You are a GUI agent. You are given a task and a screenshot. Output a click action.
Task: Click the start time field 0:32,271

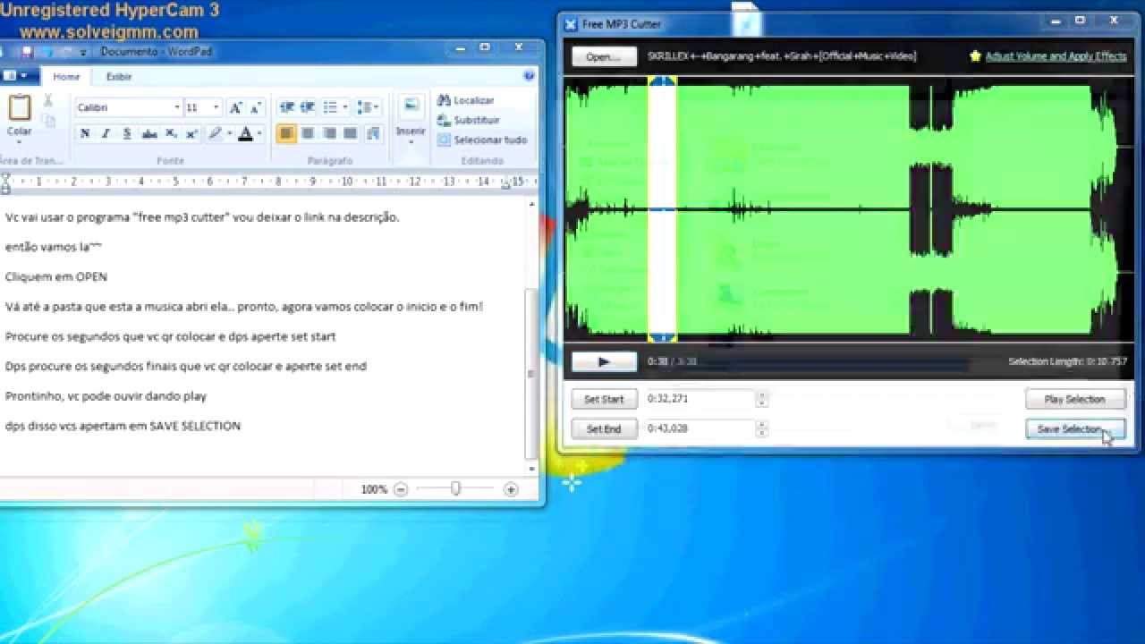[x=700, y=399]
